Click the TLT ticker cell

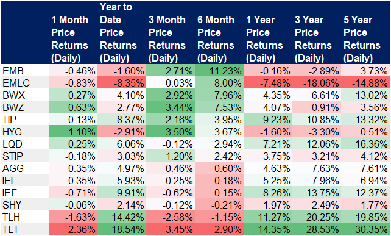pyautogui.click(x=24, y=229)
